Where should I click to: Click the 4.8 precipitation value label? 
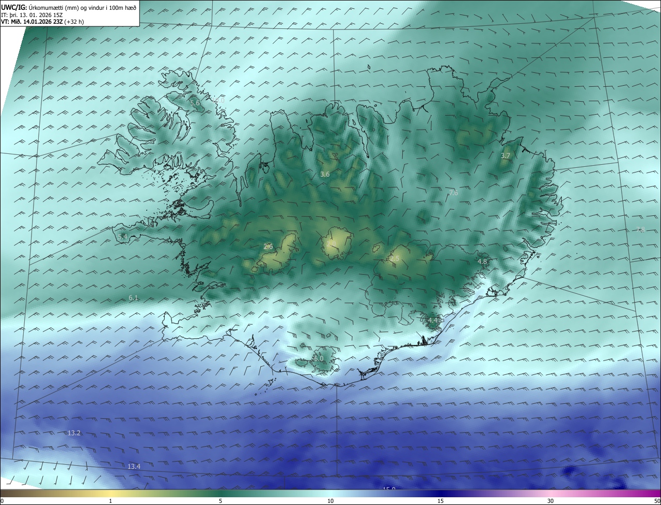point(482,262)
